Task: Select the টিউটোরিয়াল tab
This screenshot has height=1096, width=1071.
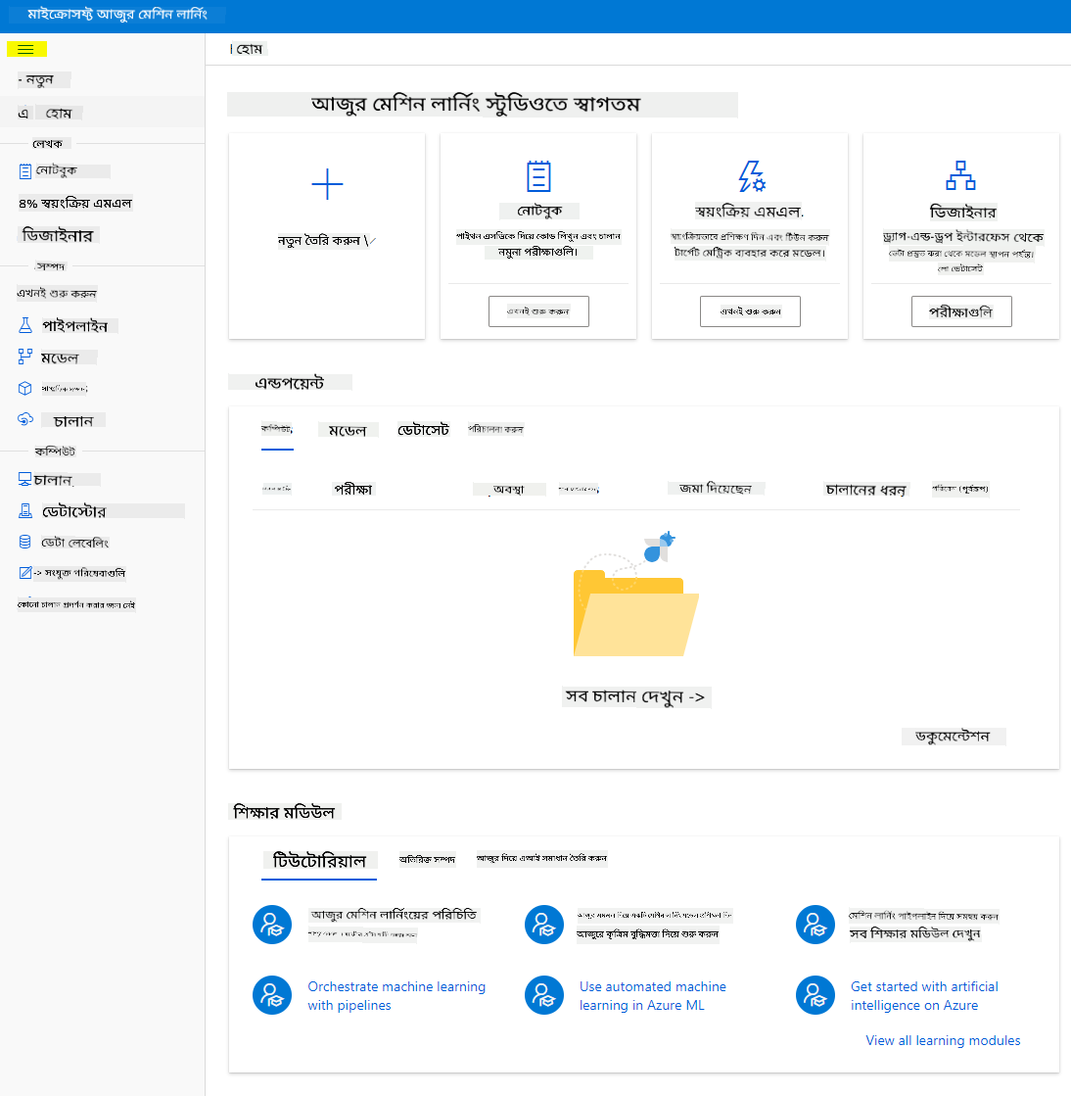Action: pyautogui.click(x=319, y=861)
